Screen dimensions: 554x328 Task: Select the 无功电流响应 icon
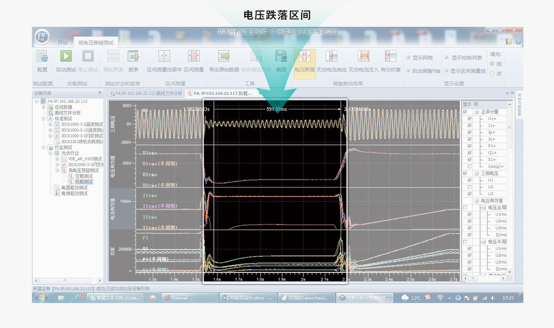331,57
